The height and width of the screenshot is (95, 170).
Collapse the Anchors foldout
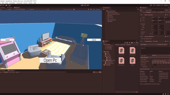tap(140, 24)
